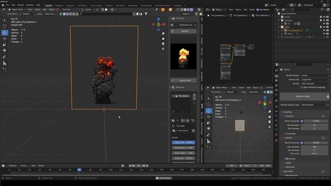Open the Device GPU Compute dropdown
Viewport: 331px width, 186px height.
pos(315,84)
